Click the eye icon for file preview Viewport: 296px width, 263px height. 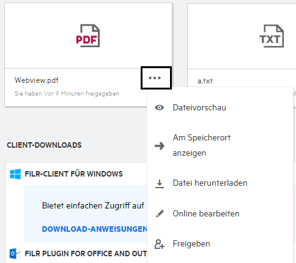(x=159, y=107)
